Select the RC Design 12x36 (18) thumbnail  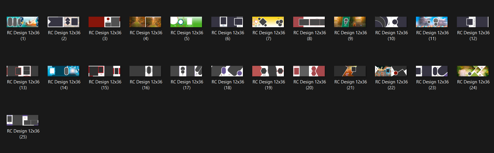pos(227,71)
